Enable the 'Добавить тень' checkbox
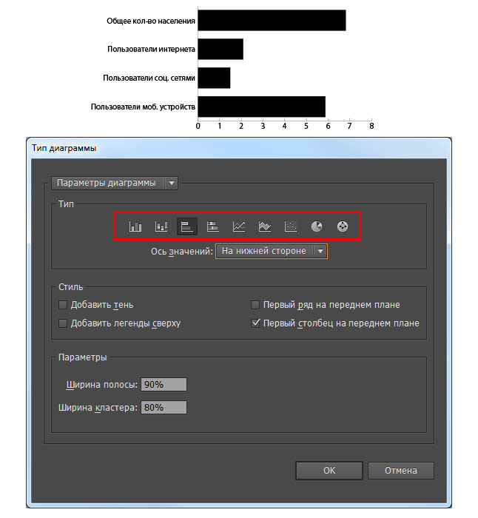The height and width of the screenshot is (518, 478). point(63,305)
